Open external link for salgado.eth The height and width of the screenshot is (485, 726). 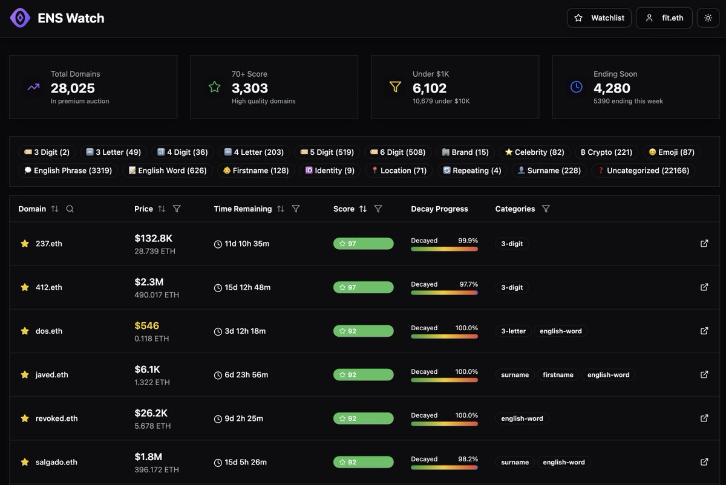[704, 462]
